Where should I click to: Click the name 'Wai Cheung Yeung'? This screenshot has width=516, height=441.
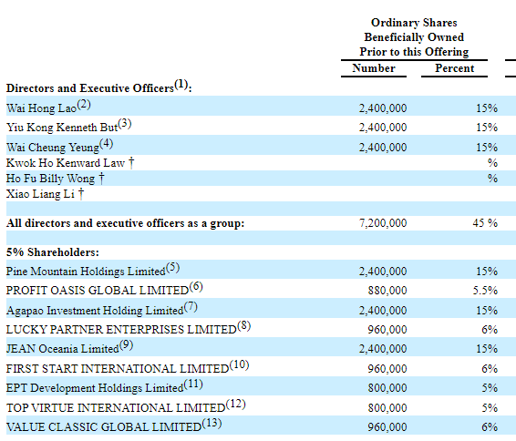tap(53, 148)
